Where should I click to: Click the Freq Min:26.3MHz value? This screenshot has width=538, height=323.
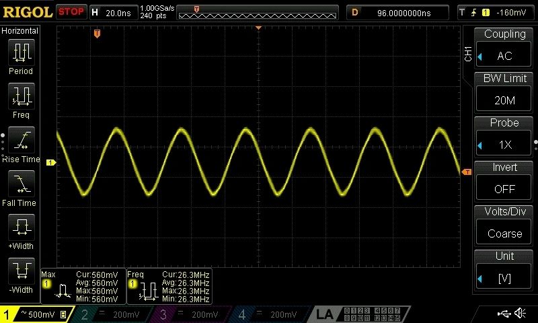coord(186,299)
